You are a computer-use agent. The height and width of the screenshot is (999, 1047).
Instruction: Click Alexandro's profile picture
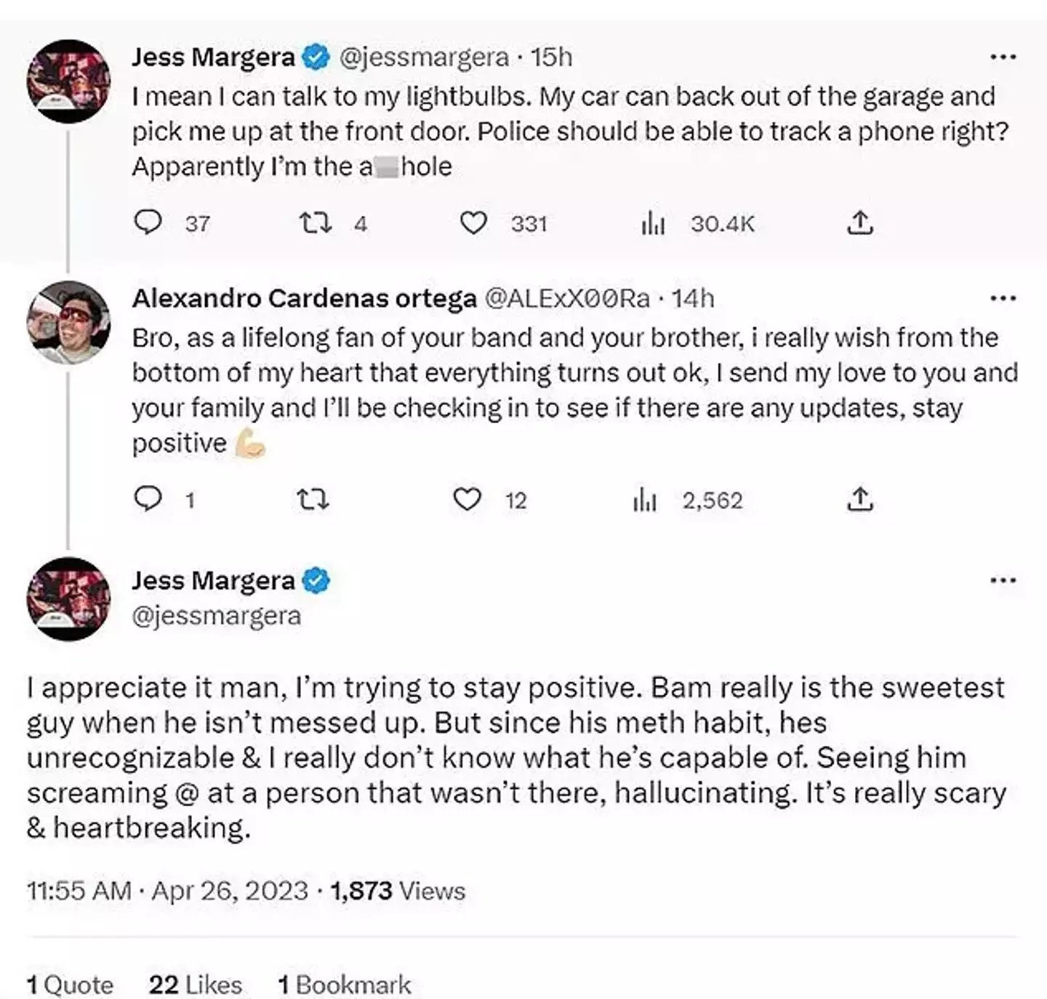pos(68,322)
